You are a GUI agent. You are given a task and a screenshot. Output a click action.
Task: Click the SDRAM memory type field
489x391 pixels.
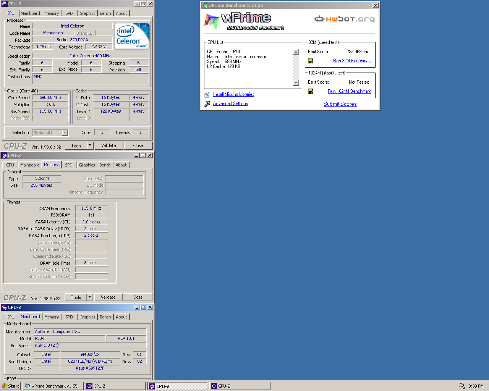[42, 178]
